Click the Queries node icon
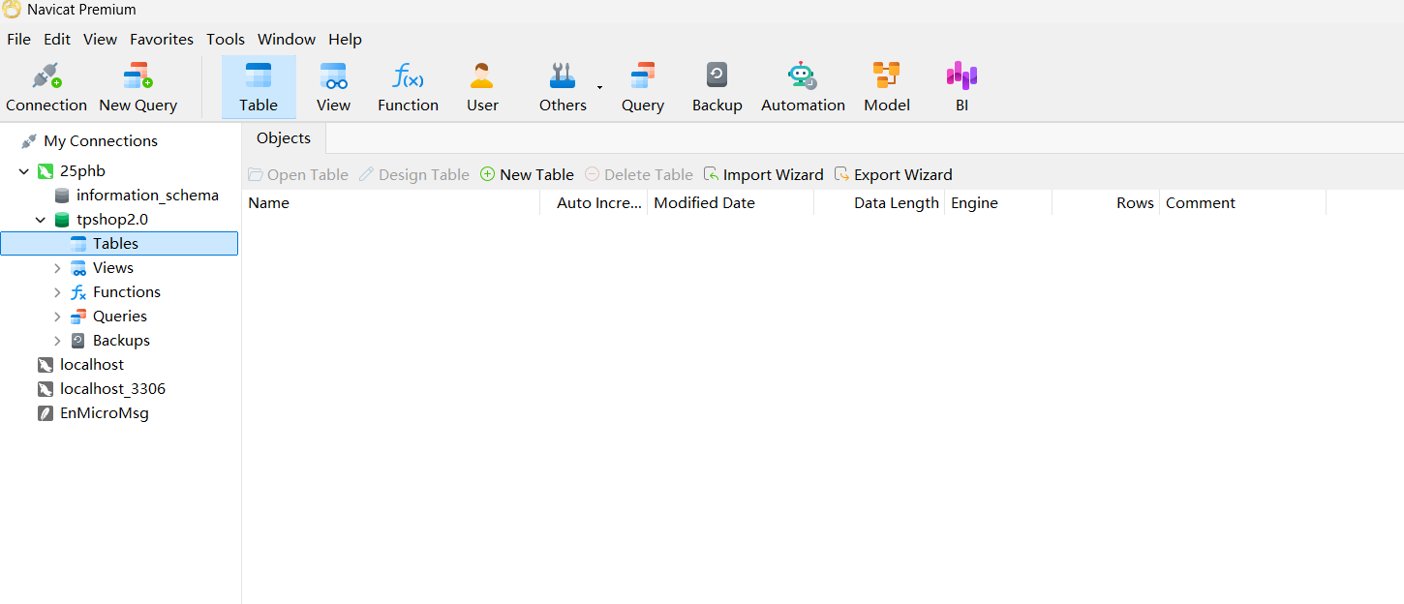The height and width of the screenshot is (604, 1404). [78, 317]
